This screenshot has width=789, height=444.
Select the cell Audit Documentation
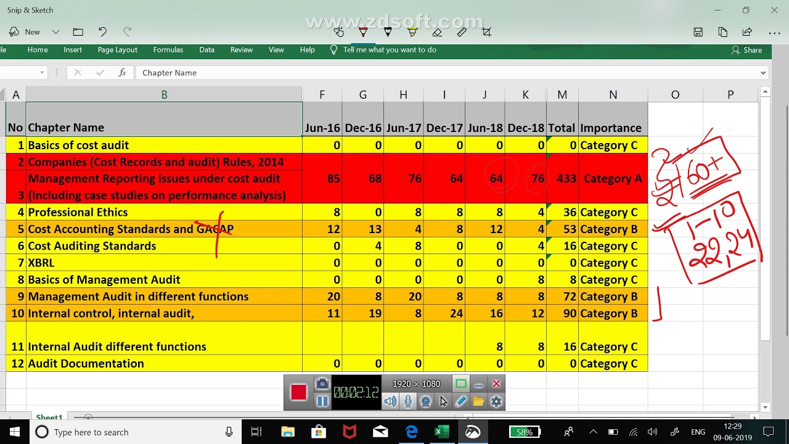click(164, 364)
